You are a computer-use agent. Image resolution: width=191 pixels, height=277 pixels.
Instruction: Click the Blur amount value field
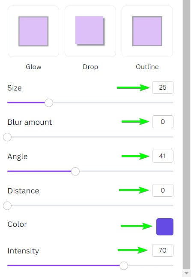click(x=163, y=122)
